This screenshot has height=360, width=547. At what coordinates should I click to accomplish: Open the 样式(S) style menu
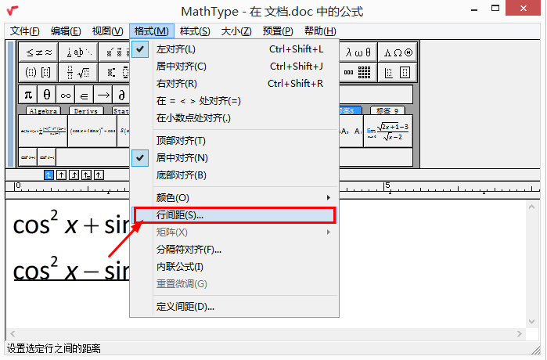point(195,31)
